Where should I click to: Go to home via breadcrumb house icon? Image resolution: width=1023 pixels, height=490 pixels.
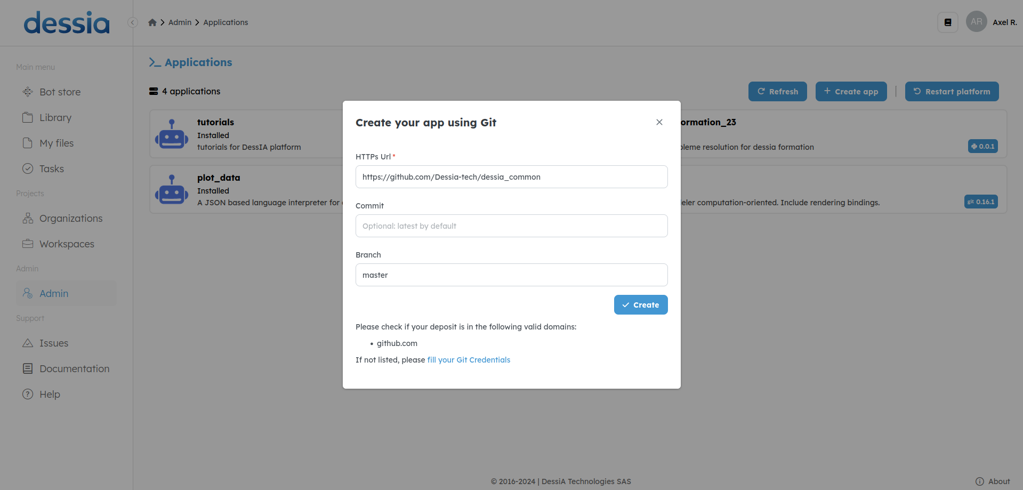pyautogui.click(x=152, y=22)
